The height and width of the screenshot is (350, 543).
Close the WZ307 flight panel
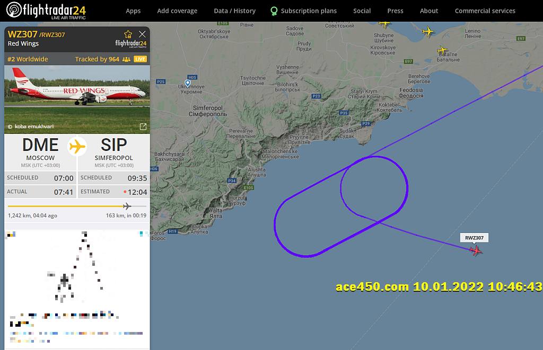142,34
